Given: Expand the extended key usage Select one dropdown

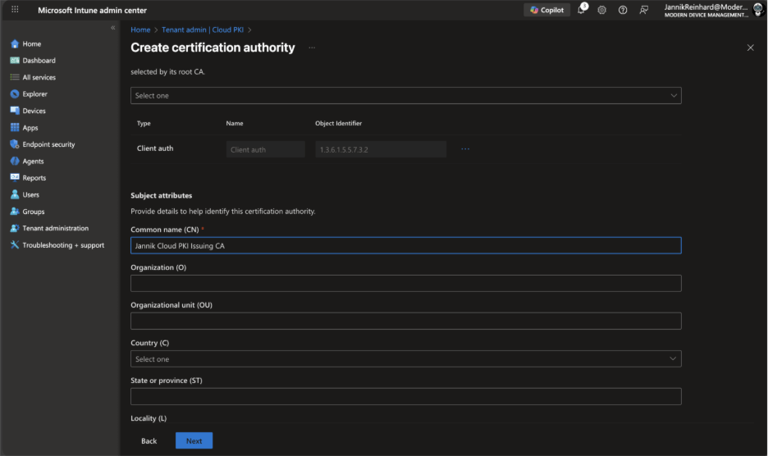Looking at the screenshot, I should point(405,96).
